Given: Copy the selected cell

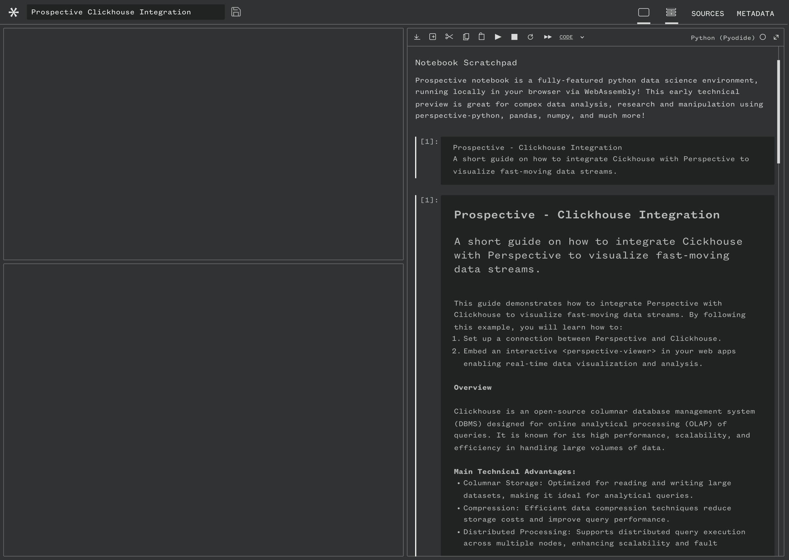Looking at the screenshot, I should 466,37.
